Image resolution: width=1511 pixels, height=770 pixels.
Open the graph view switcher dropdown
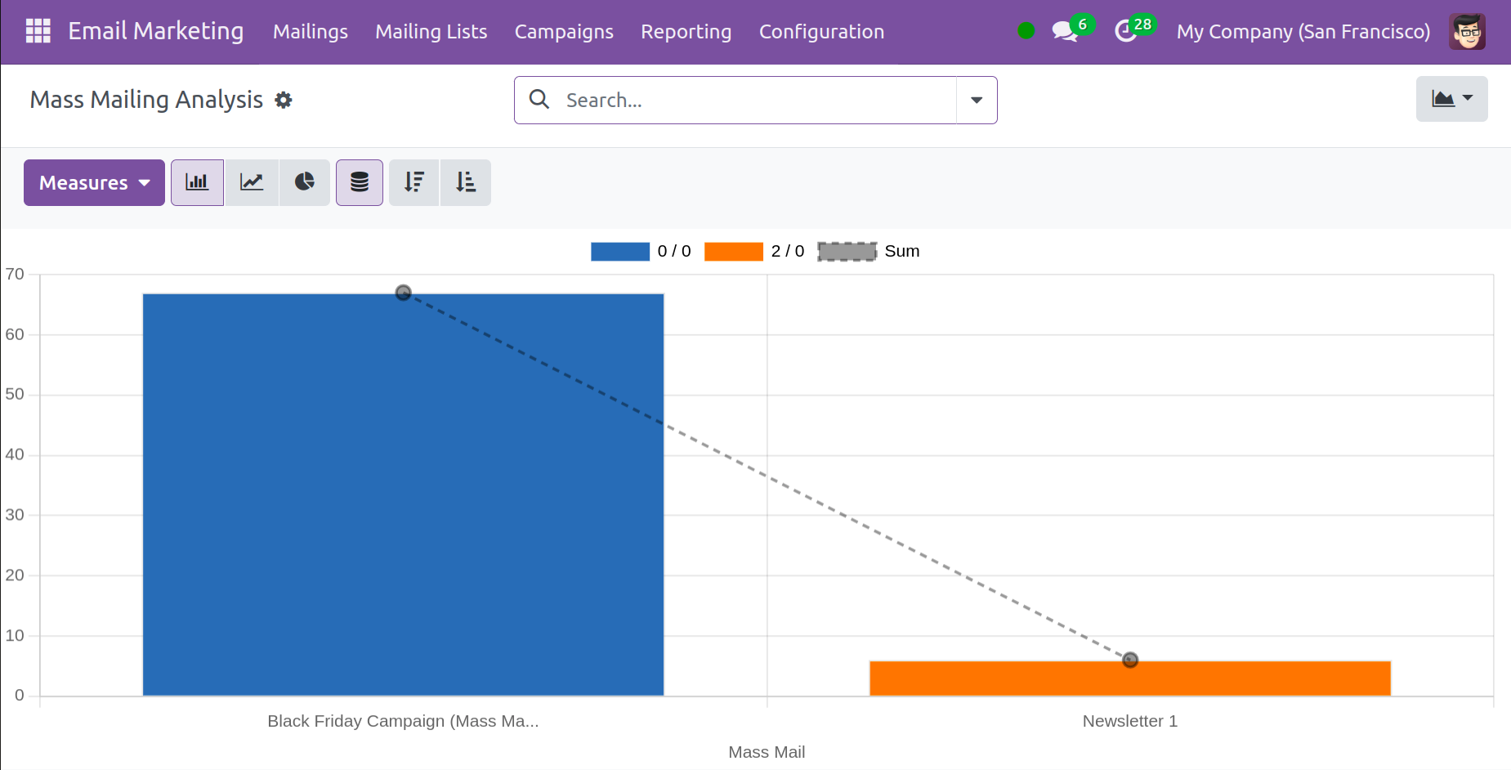pyautogui.click(x=1451, y=99)
